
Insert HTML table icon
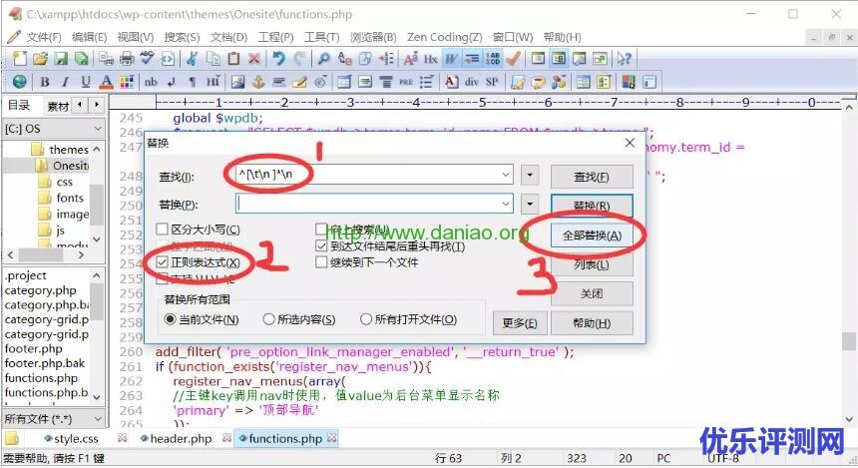344,82
